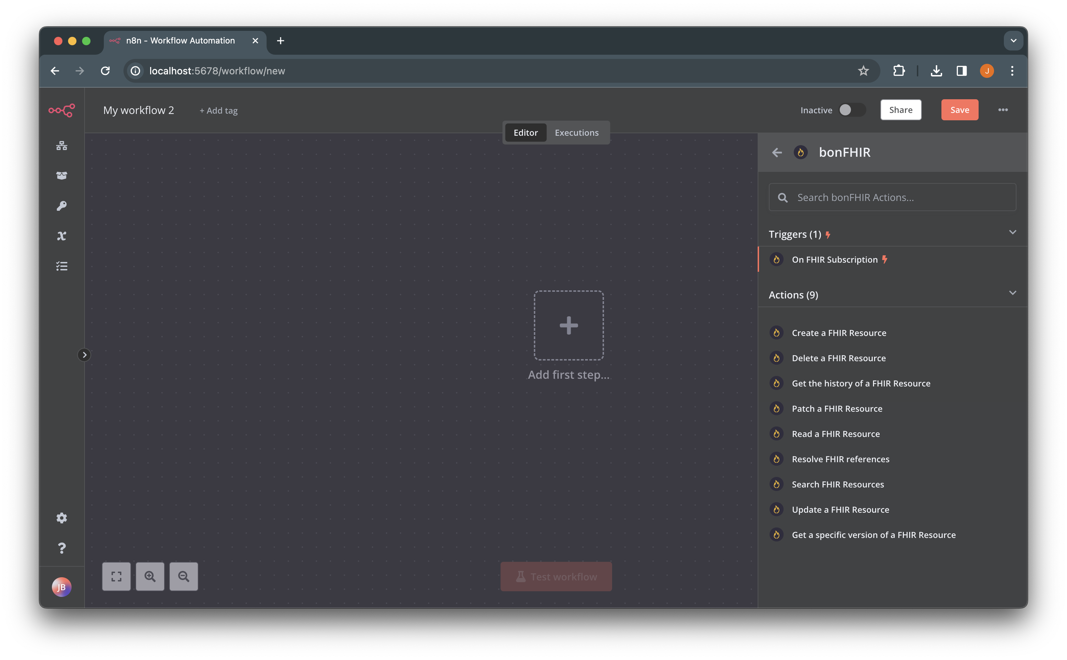Open the Credentials key icon

point(62,206)
